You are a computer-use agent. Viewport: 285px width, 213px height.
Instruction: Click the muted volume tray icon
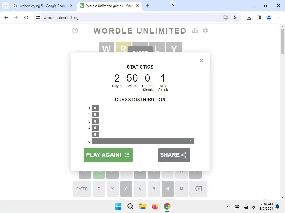(253, 206)
